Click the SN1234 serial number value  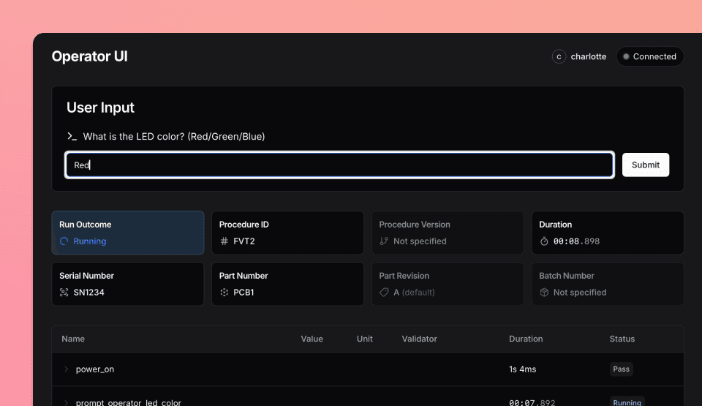pos(88,292)
